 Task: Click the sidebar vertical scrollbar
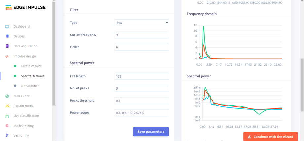coord(54,53)
